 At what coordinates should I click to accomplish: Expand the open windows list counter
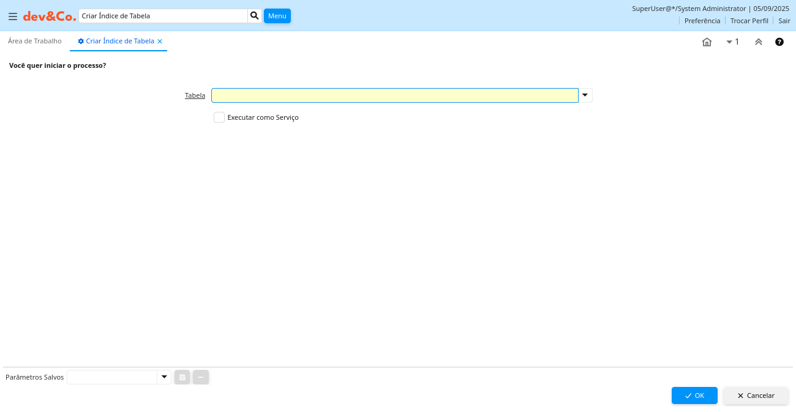coord(732,42)
